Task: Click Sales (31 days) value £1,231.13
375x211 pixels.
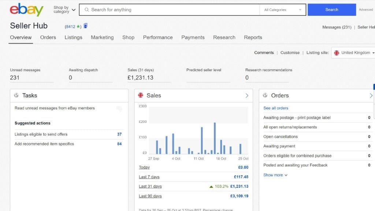Action: pyautogui.click(x=140, y=78)
